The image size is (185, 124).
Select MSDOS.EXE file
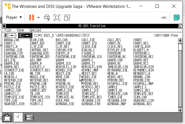[x=89, y=77]
